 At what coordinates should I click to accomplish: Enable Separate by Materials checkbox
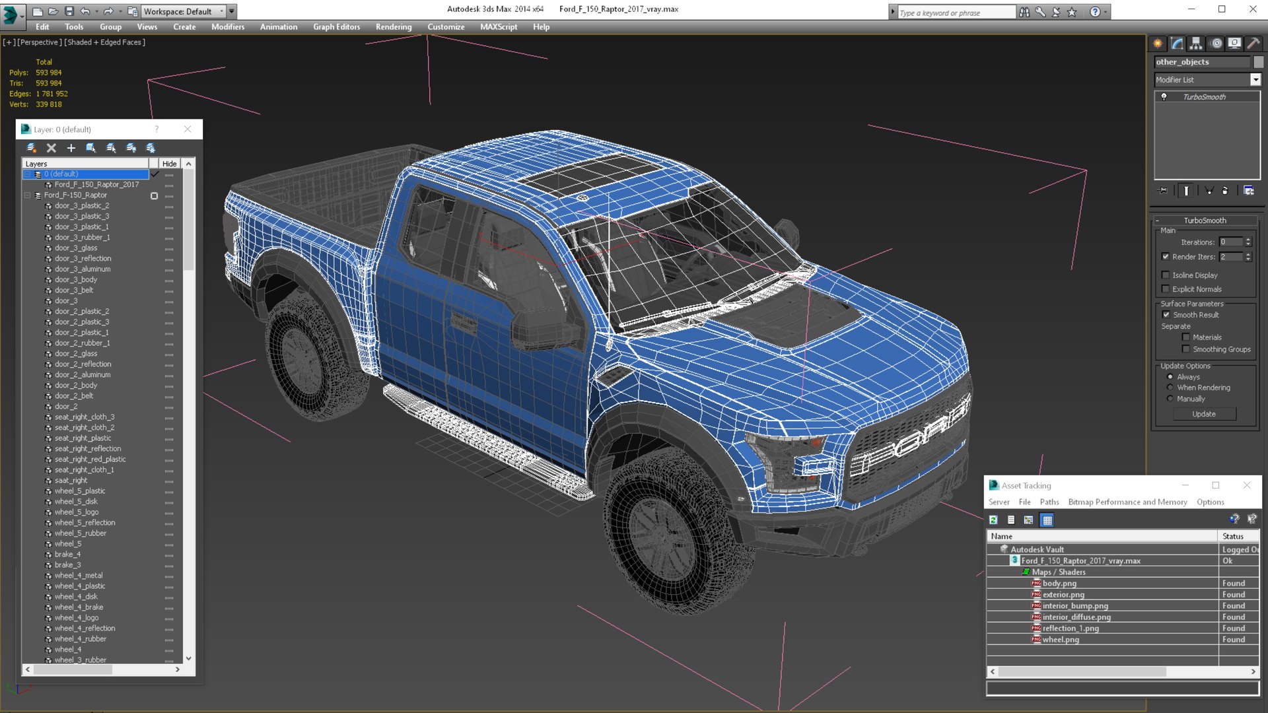1186,337
